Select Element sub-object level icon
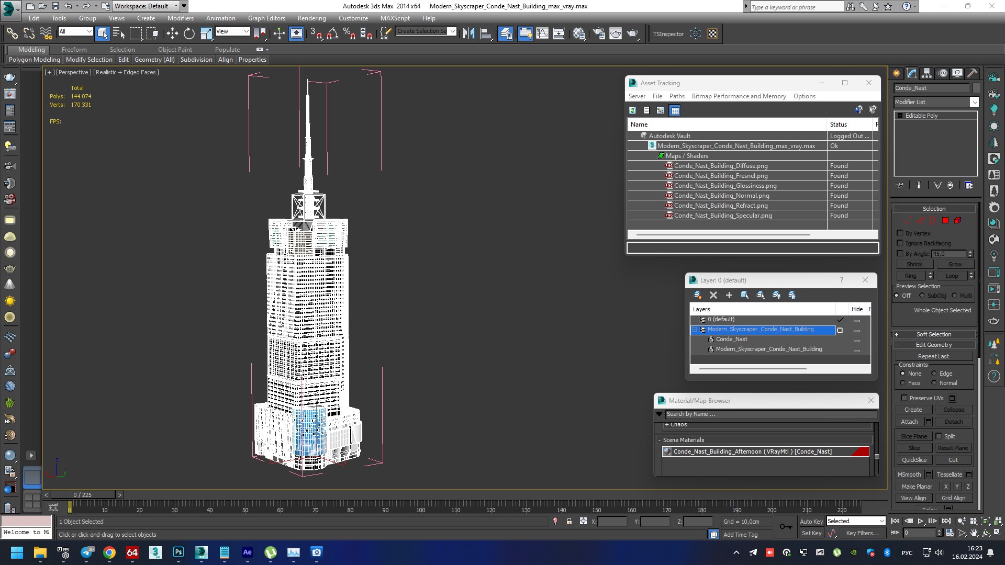 tap(958, 221)
